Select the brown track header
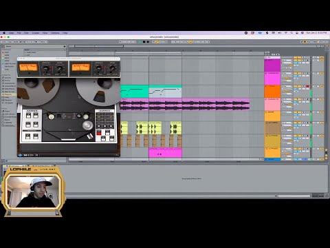The image size is (330, 248). (x=272, y=128)
